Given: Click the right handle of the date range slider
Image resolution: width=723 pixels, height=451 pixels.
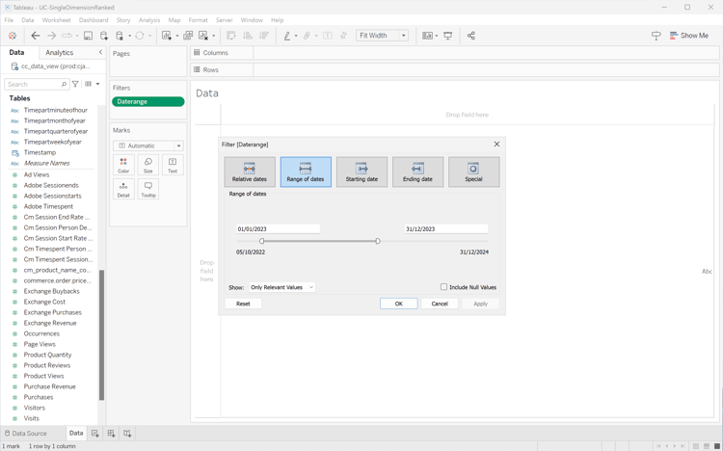Looking at the screenshot, I should tap(378, 241).
